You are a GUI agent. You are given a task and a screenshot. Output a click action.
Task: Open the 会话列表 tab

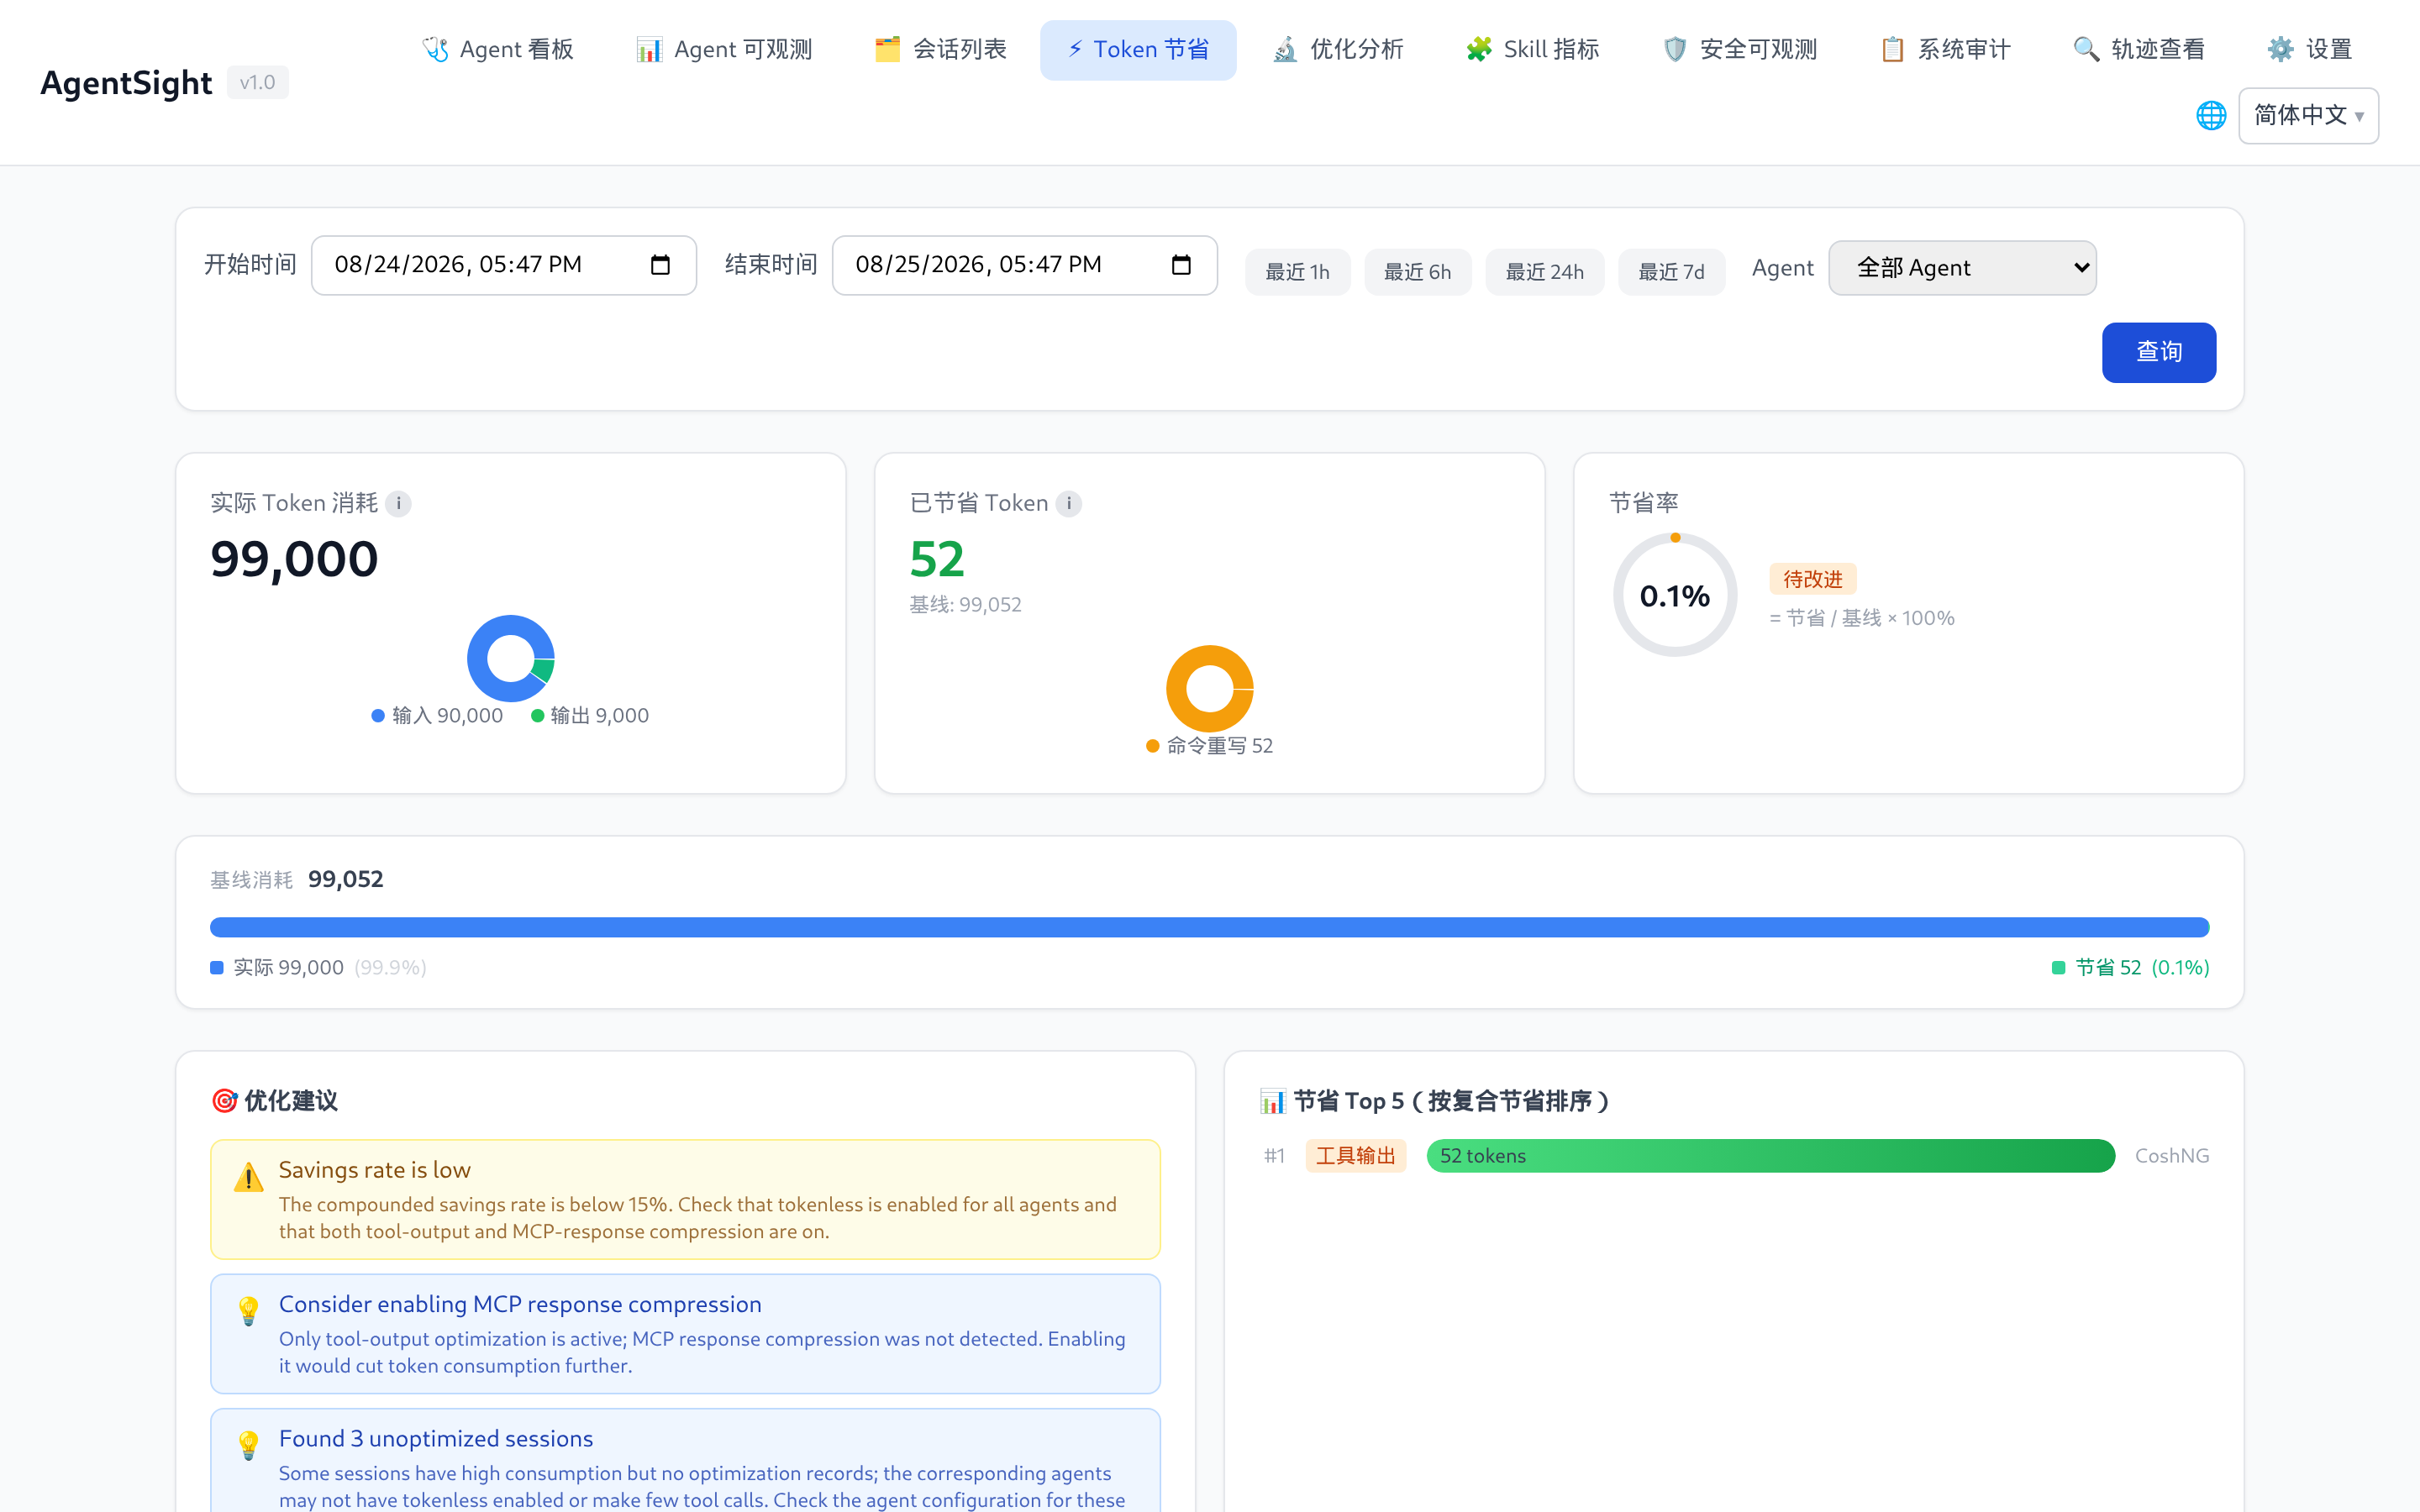[x=940, y=49]
